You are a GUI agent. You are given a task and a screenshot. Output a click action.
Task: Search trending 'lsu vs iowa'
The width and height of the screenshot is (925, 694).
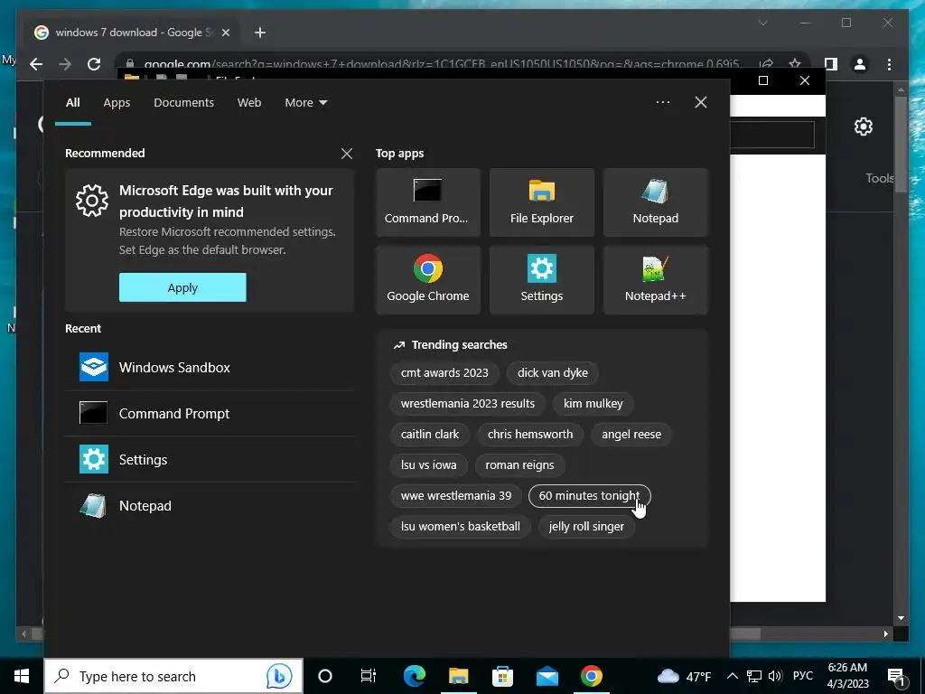coord(428,465)
